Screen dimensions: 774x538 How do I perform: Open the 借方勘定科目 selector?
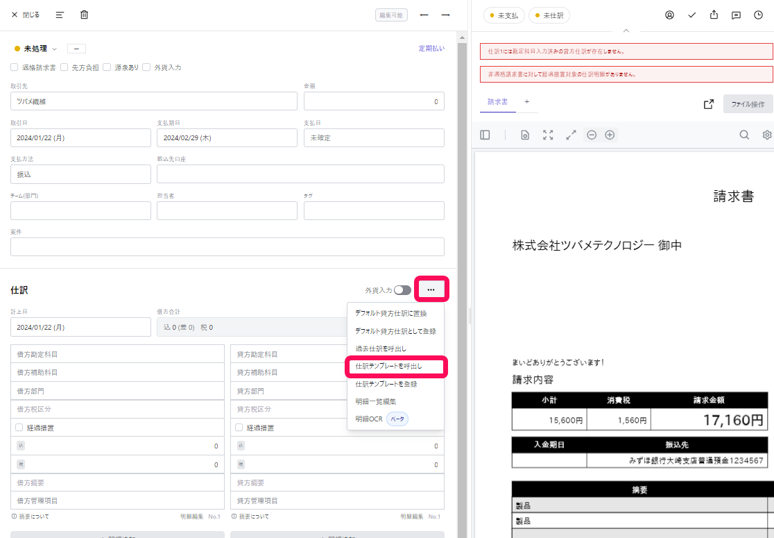pyautogui.click(x=117, y=354)
